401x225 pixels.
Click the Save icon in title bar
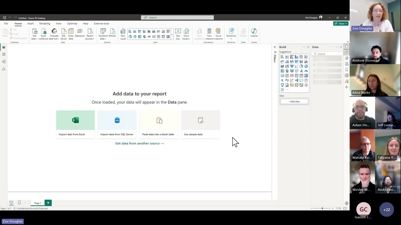coord(4,18)
